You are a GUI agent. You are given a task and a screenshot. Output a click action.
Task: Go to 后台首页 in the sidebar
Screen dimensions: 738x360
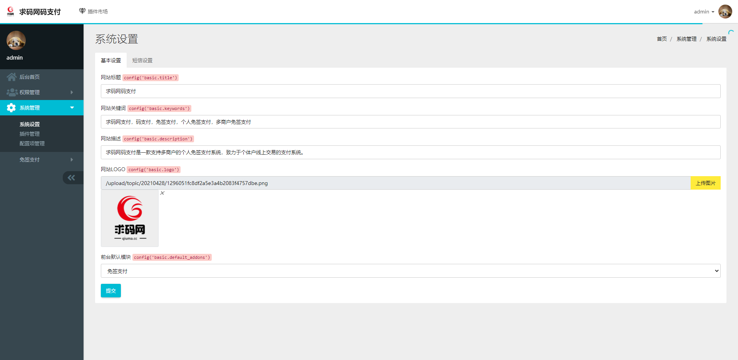42,77
